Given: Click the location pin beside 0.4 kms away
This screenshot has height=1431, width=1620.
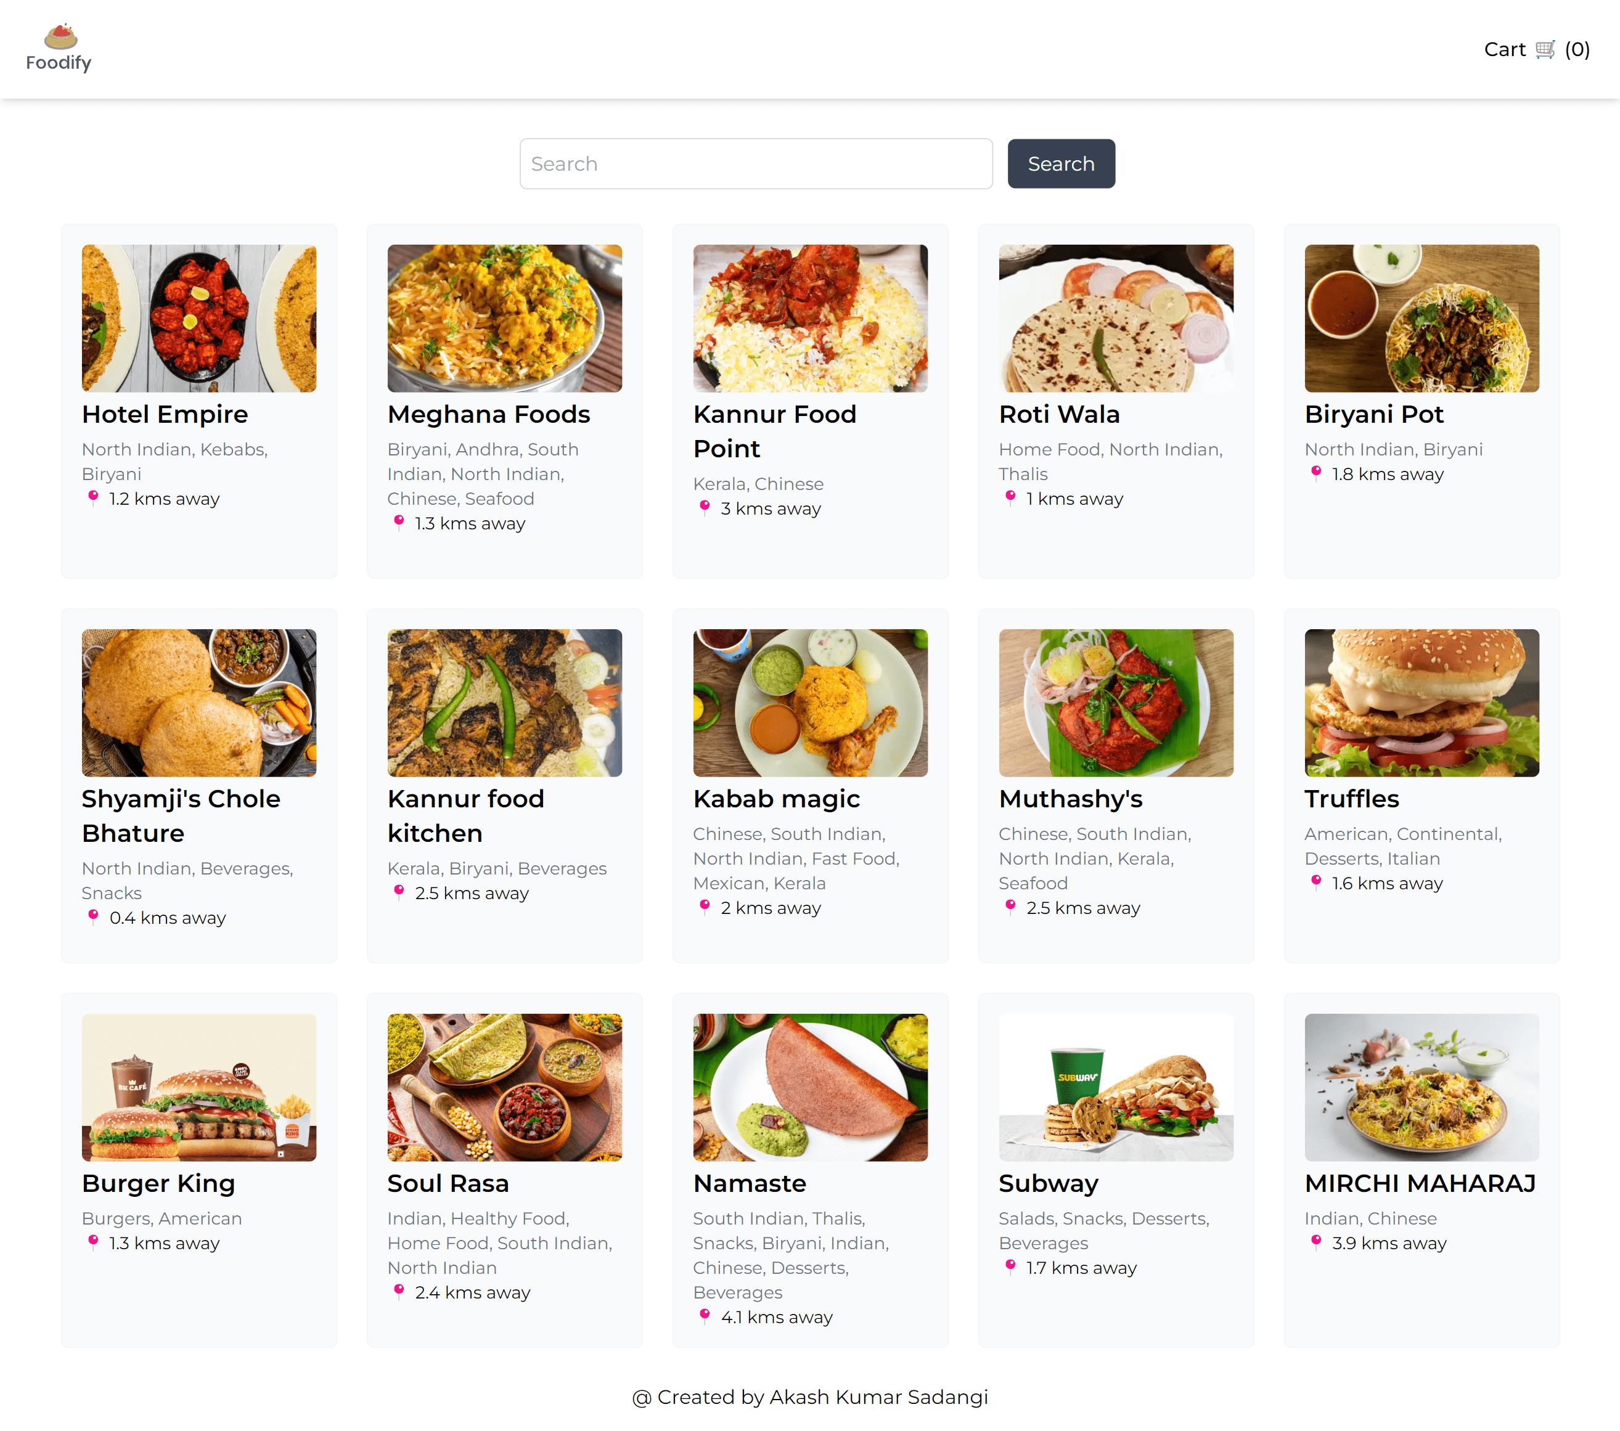Looking at the screenshot, I should coord(92,917).
